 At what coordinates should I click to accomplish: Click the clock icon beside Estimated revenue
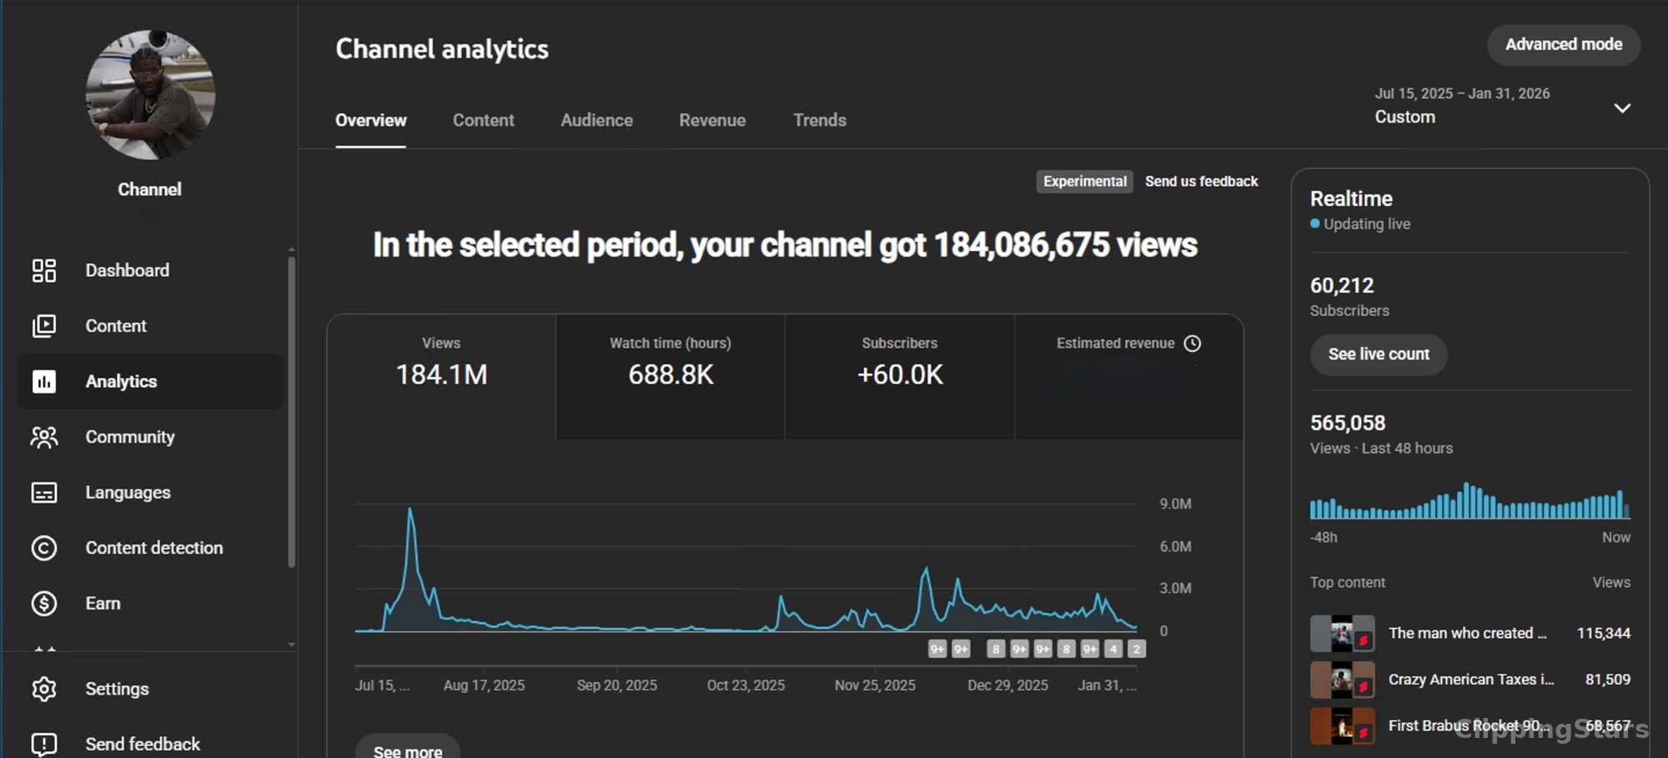pyautogui.click(x=1193, y=343)
